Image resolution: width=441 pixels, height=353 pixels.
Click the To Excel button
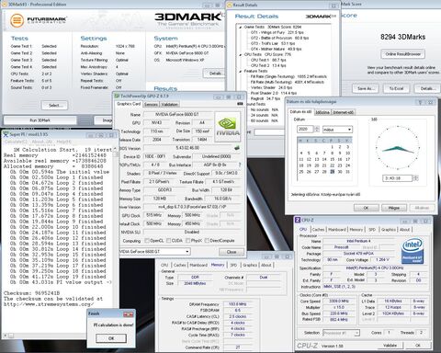coord(396,88)
